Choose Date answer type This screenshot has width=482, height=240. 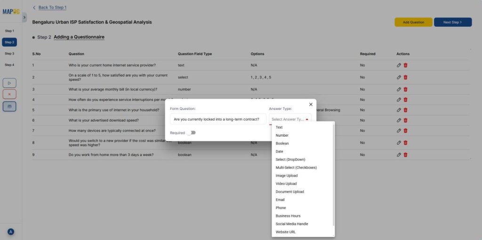(x=303, y=151)
